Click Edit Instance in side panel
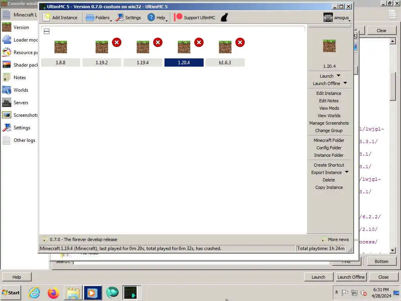 coord(329,93)
